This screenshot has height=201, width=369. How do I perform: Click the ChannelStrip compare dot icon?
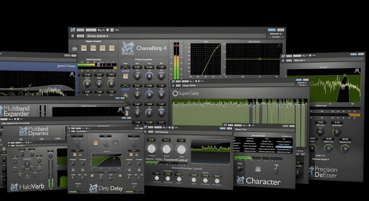pos(107,30)
